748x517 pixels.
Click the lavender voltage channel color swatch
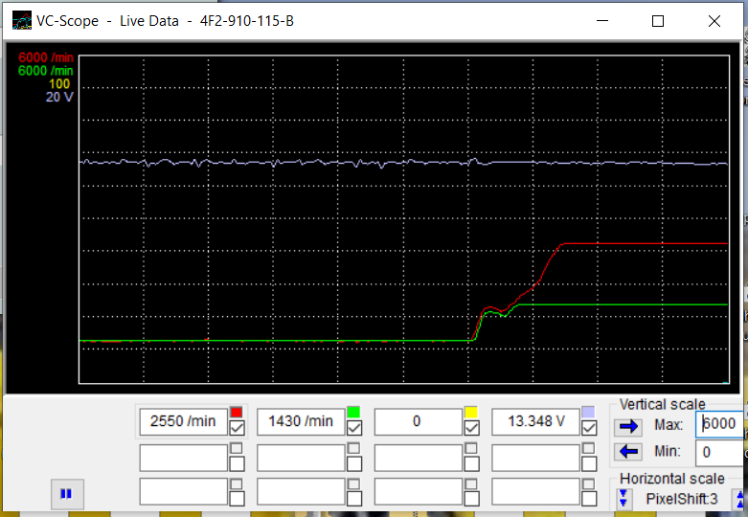[588, 412]
